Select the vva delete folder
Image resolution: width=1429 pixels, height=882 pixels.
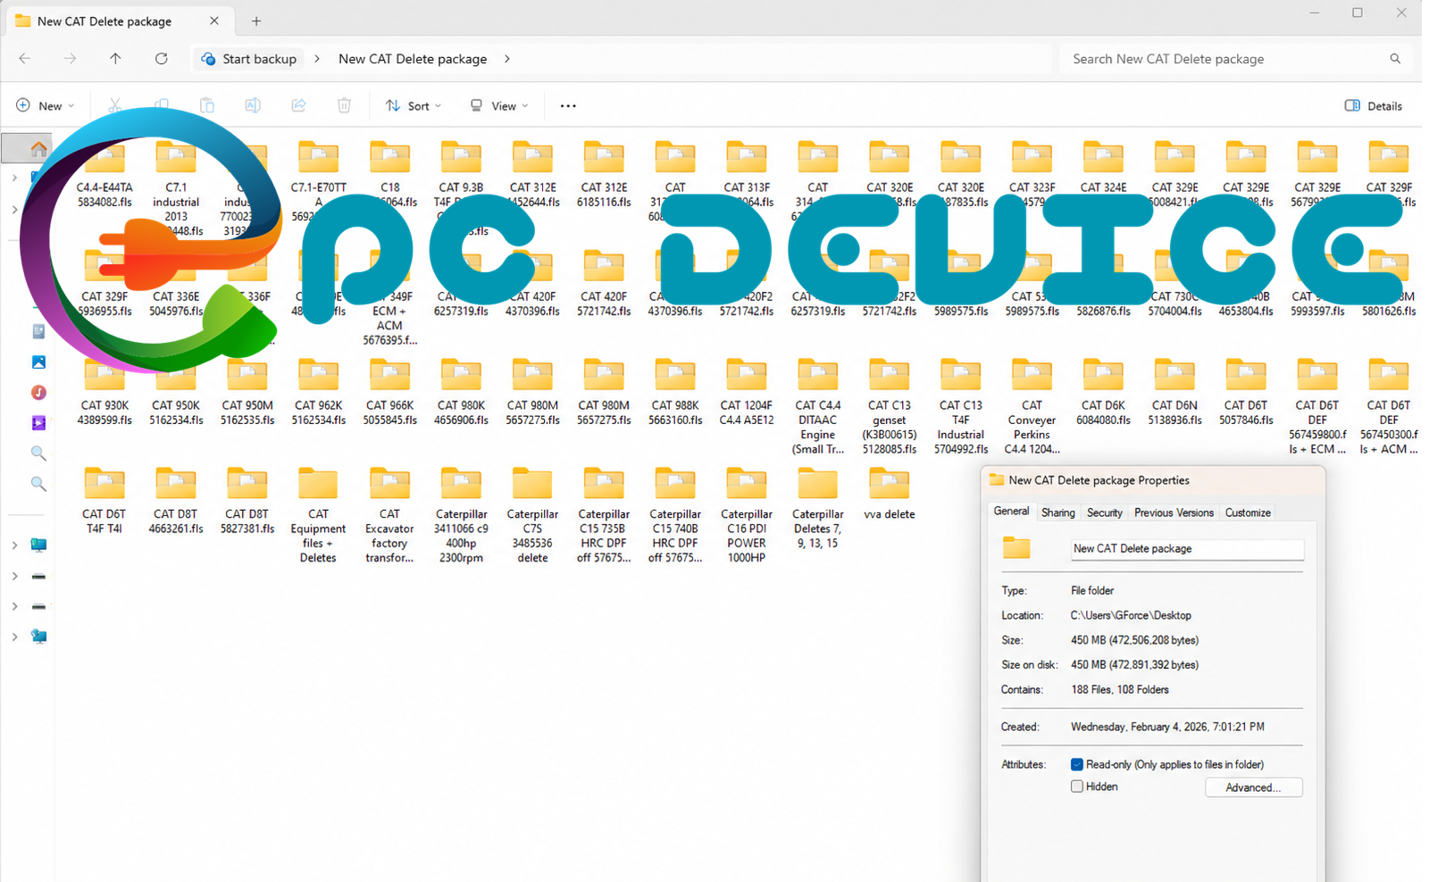tap(889, 494)
